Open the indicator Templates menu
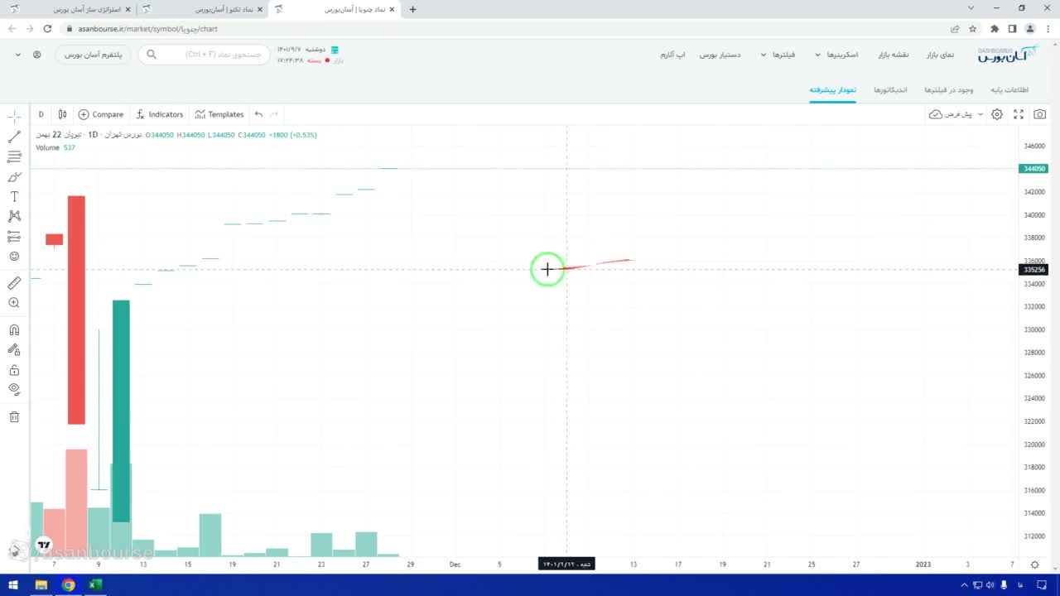This screenshot has height=596, width=1060. [219, 114]
